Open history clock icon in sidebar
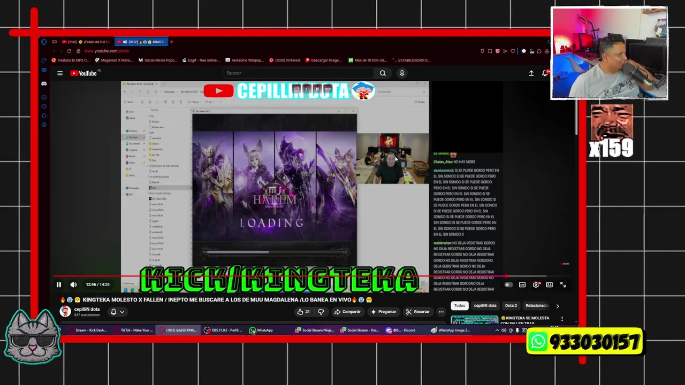 click(x=44, y=106)
